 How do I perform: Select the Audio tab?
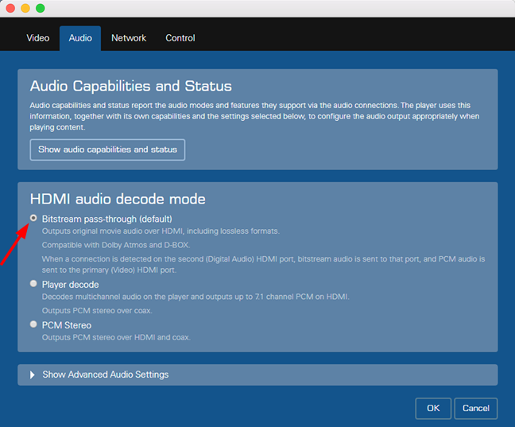click(80, 38)
